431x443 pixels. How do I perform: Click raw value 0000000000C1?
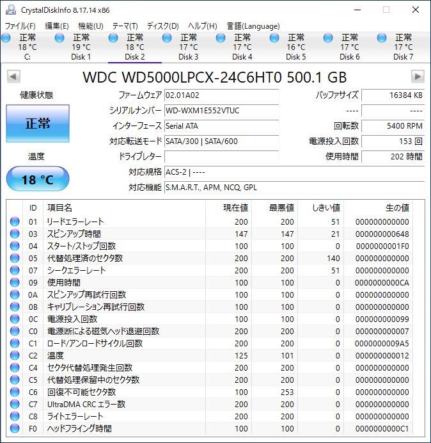(382, 428)
